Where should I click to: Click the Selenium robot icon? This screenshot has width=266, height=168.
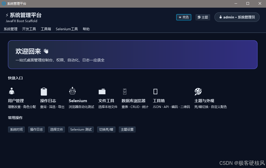click(x=72, y=91)
